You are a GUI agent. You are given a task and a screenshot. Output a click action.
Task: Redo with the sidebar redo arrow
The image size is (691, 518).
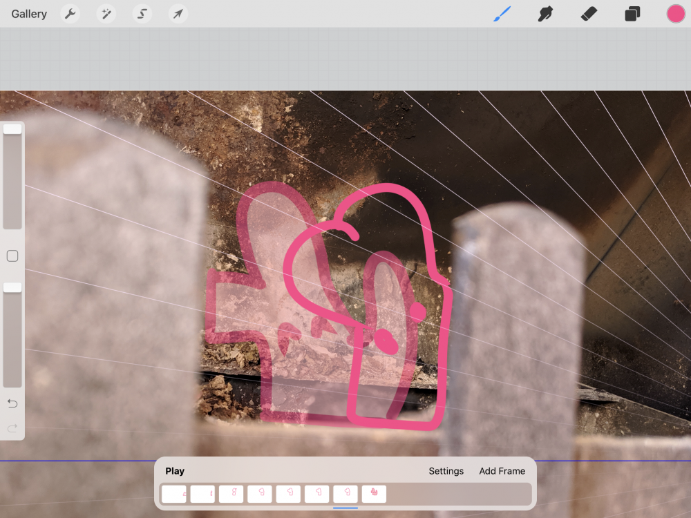(12, 428)
